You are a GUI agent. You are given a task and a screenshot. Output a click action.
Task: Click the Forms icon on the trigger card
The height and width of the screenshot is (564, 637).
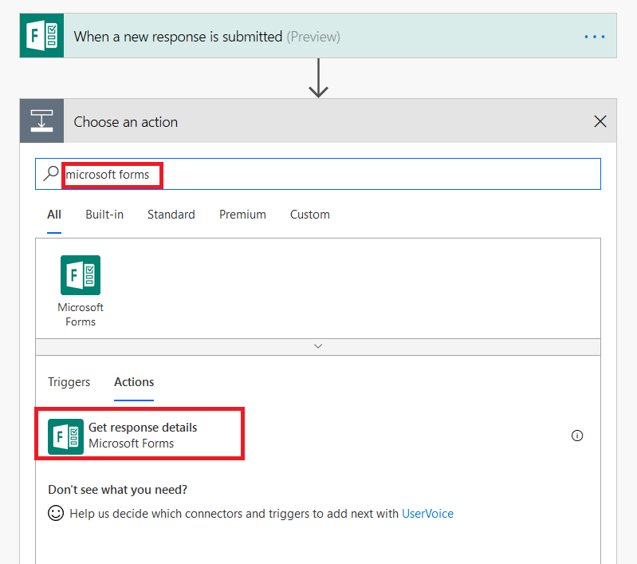41,36
